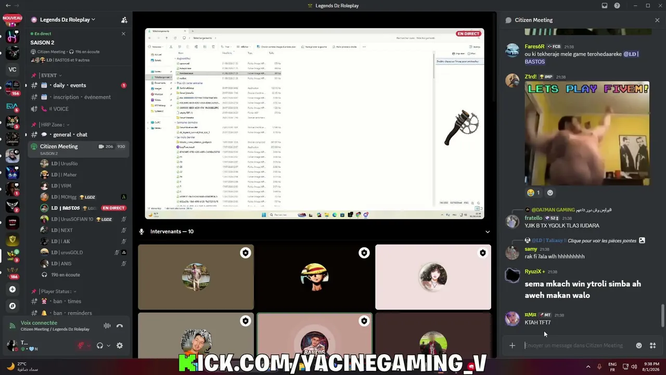
Task: Open the taskbar clock showing 9:38 PM
Action: pyautogui.click(x=651, y=367)
